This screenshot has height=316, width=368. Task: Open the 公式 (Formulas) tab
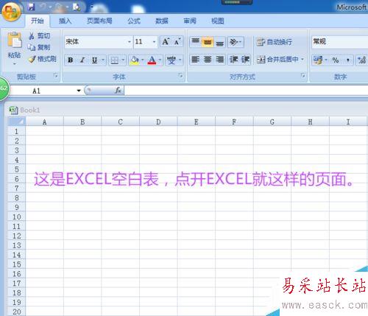(134, 21)
